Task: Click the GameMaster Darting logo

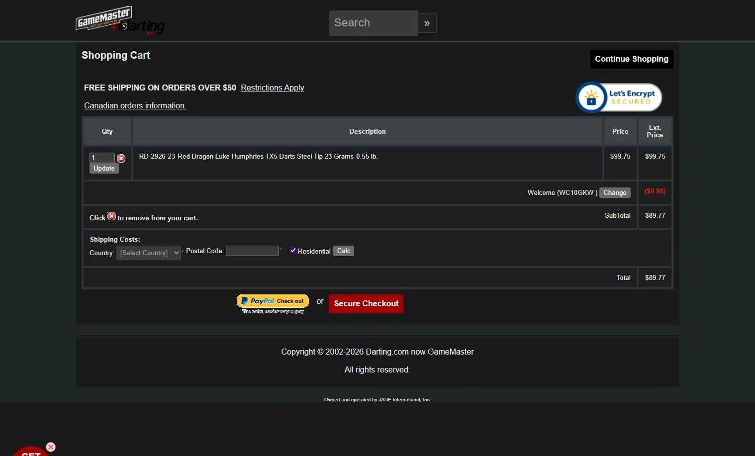Action: [120, 20]
